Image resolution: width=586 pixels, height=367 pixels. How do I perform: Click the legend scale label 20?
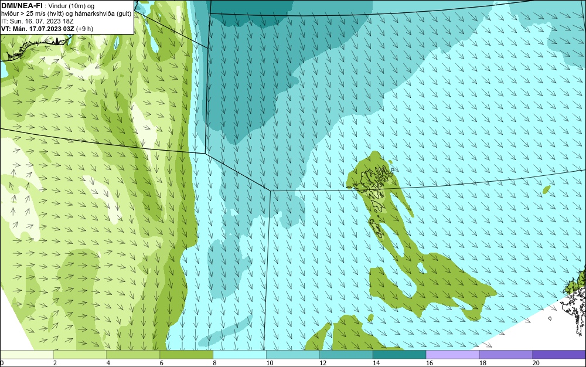click(536, 363)
